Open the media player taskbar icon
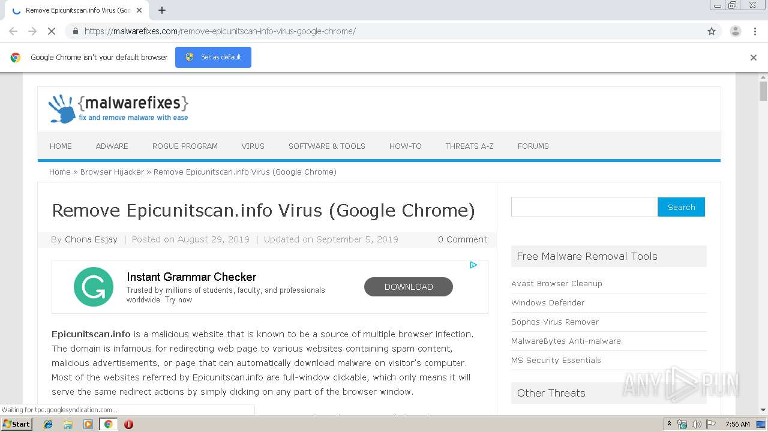The height and width of the screenshot is (432, 768). (x=88, y=424)
